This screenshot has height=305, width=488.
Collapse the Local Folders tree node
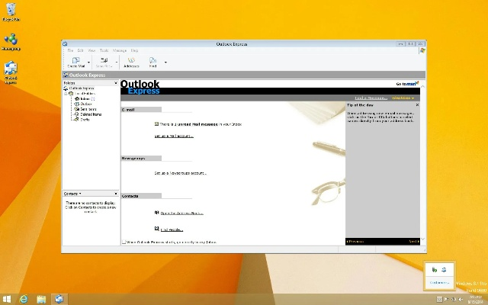pos(66,93)
